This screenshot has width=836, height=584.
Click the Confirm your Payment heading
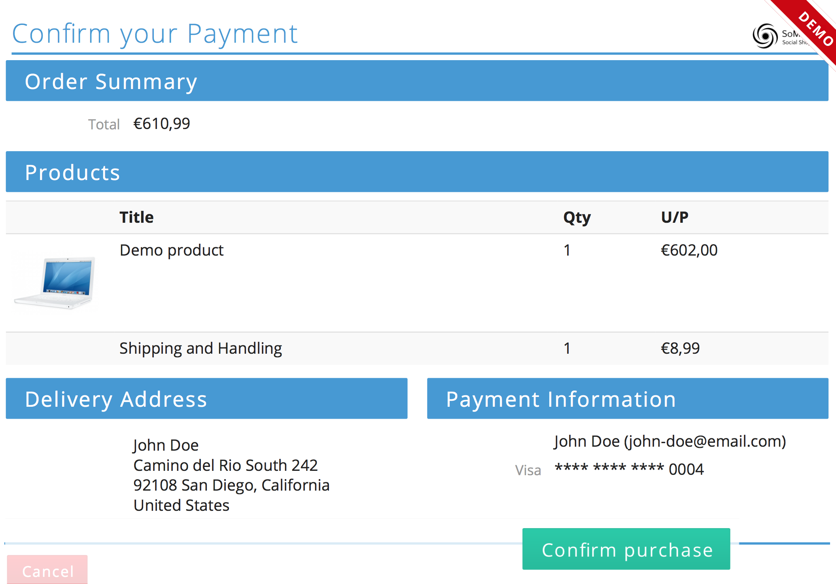[155, 34]
